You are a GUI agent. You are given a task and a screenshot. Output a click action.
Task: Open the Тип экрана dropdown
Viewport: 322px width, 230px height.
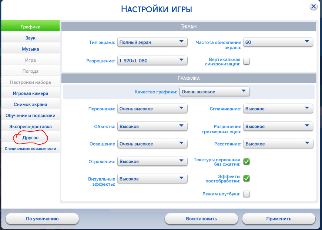tap(152, 42)
